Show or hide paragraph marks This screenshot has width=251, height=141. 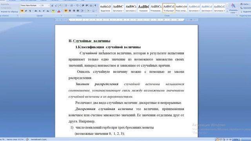(95, 5)
